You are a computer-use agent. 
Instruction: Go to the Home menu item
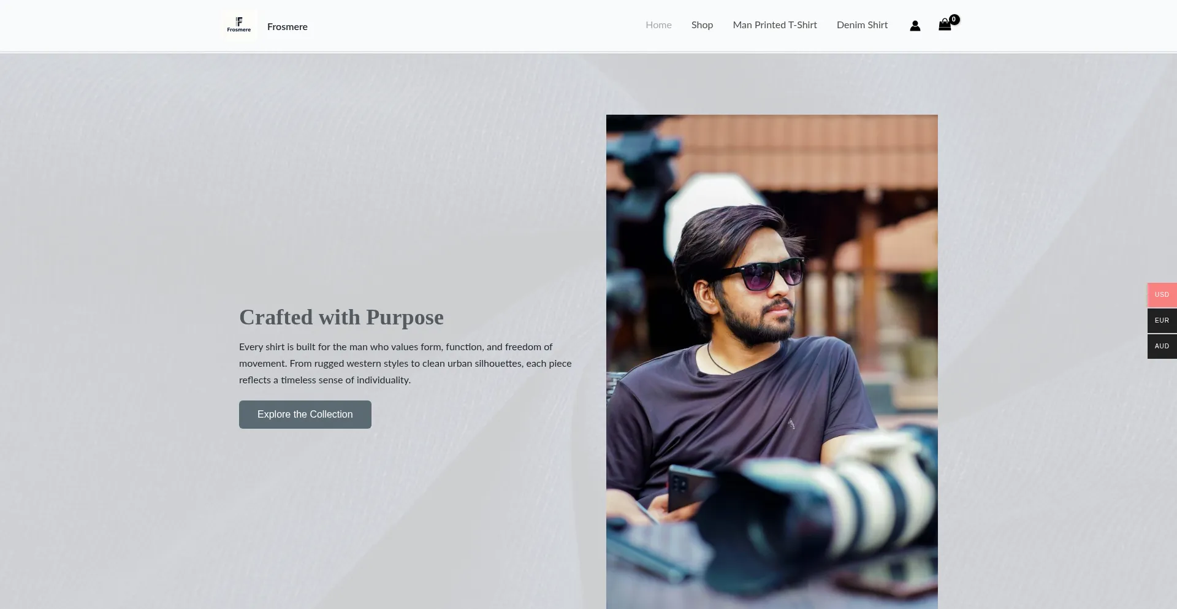click(658, 25)
